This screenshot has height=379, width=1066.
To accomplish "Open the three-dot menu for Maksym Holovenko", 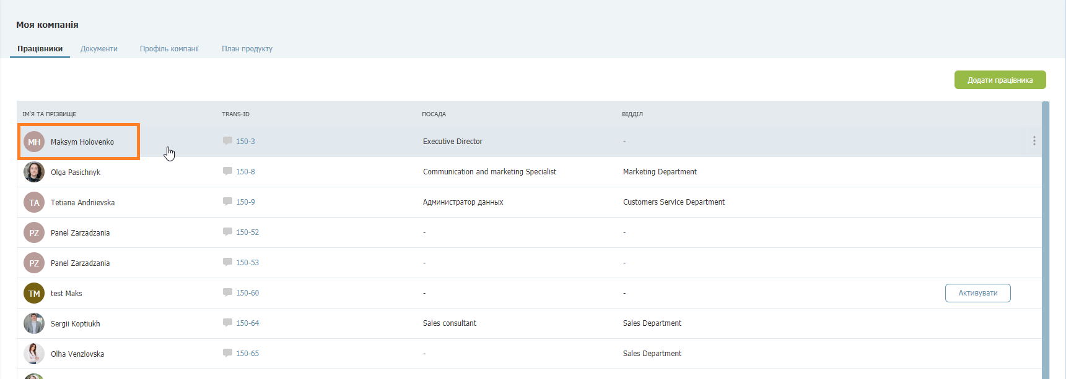I will [1034, 141].
